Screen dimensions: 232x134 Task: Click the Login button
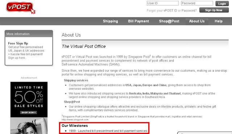tap(222, 4)
